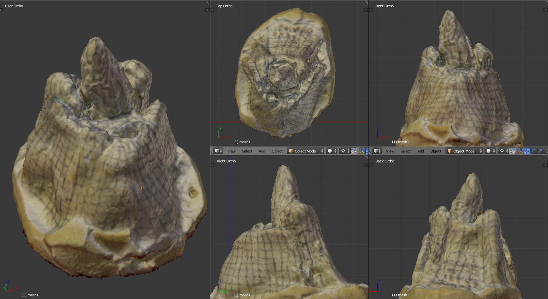Open Select menu in Top Ortho header
The height and width of the screenshot is (299, 548).
pyautogui.click(x=247, y=151)
